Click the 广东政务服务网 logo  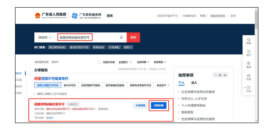click(86, 16)
